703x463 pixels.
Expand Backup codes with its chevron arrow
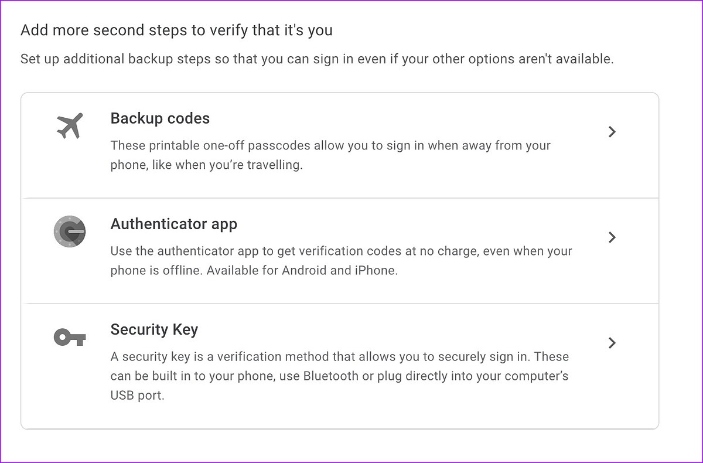pos(612,132)
